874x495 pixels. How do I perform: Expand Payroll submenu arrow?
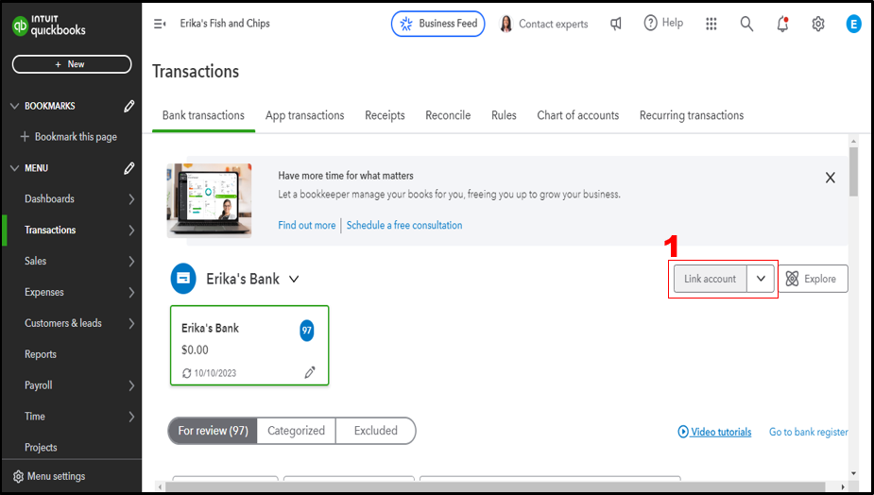(x=131, y=385)
